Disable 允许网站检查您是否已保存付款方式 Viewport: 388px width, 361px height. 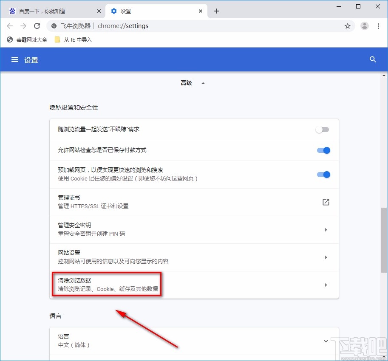(323, 150)
